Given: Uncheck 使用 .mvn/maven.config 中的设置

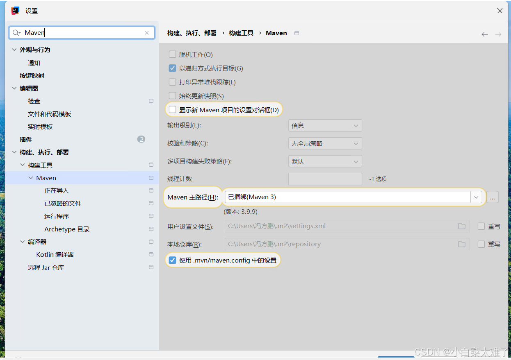Looking at the screenshot, I should click(172, 260).
